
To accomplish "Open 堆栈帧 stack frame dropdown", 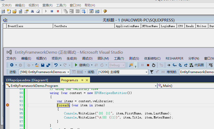I will [197, 72].
